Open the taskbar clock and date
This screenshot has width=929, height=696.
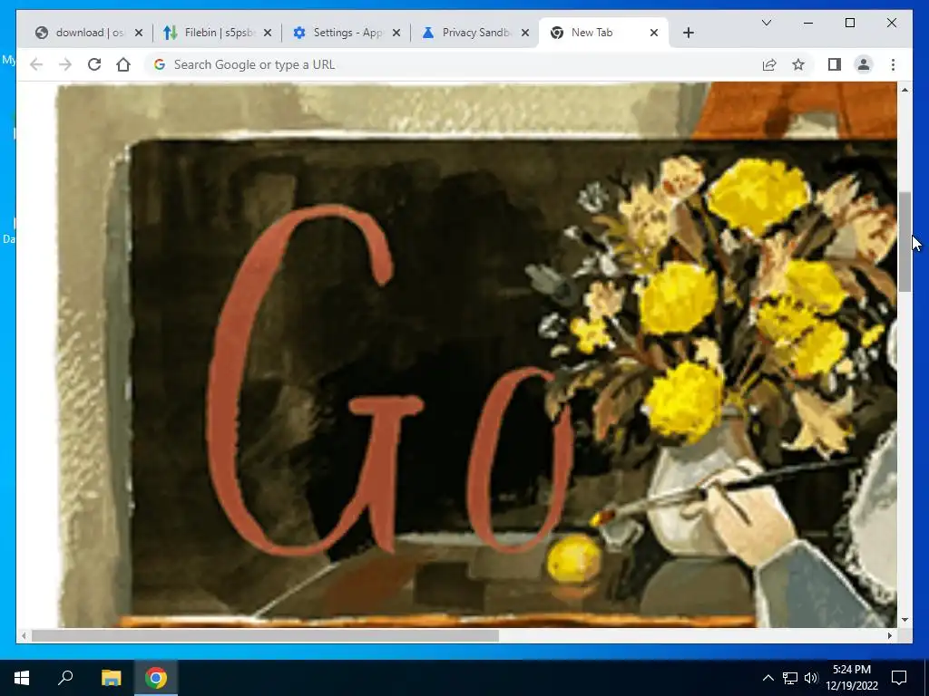852,678
